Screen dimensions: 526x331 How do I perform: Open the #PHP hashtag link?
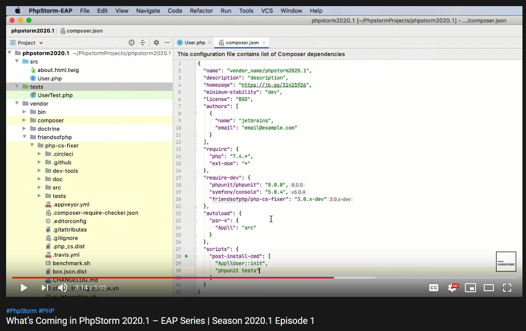click(x=46, y=311)
